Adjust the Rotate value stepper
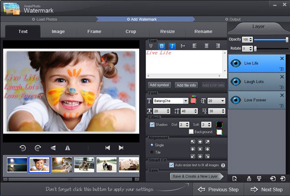Screen dimensions: 290x196 point(250,49)
